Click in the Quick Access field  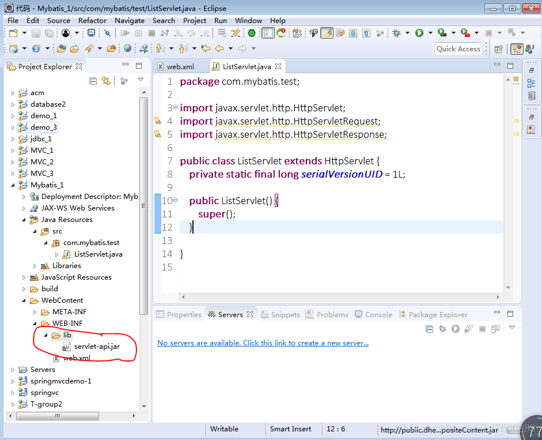(458, 49)
